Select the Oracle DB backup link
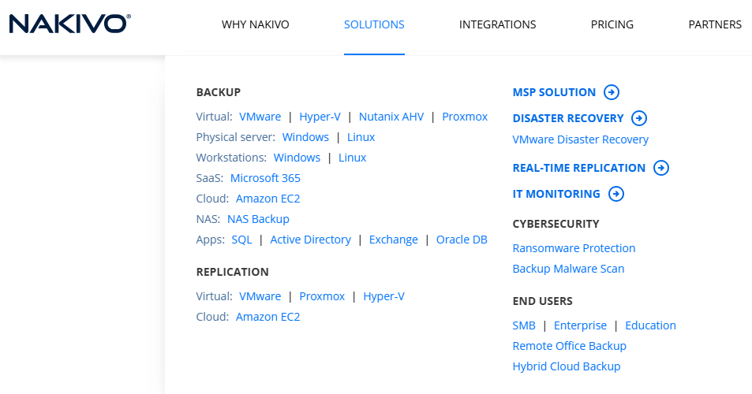The height and width of the screenshot is (394, 752). pyautogui.click(x=462, y=240)
